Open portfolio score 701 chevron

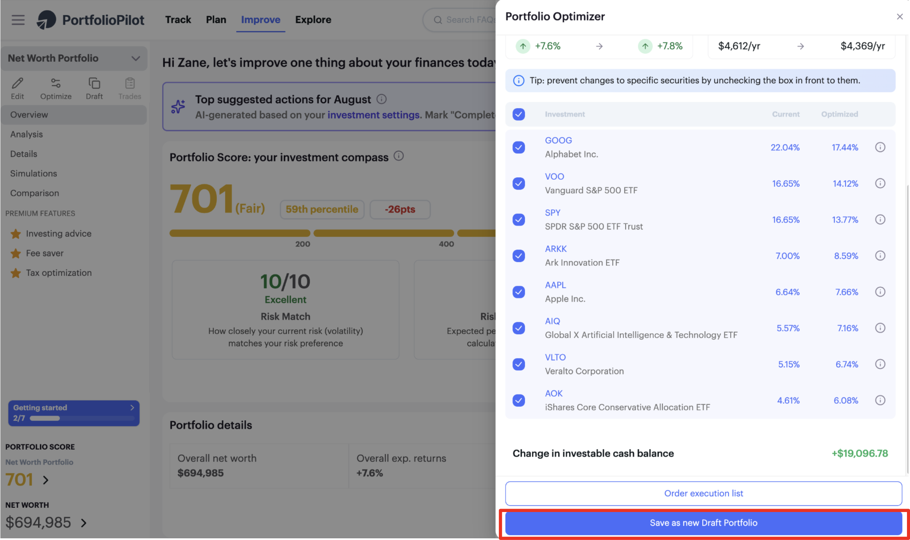(46, 480)
